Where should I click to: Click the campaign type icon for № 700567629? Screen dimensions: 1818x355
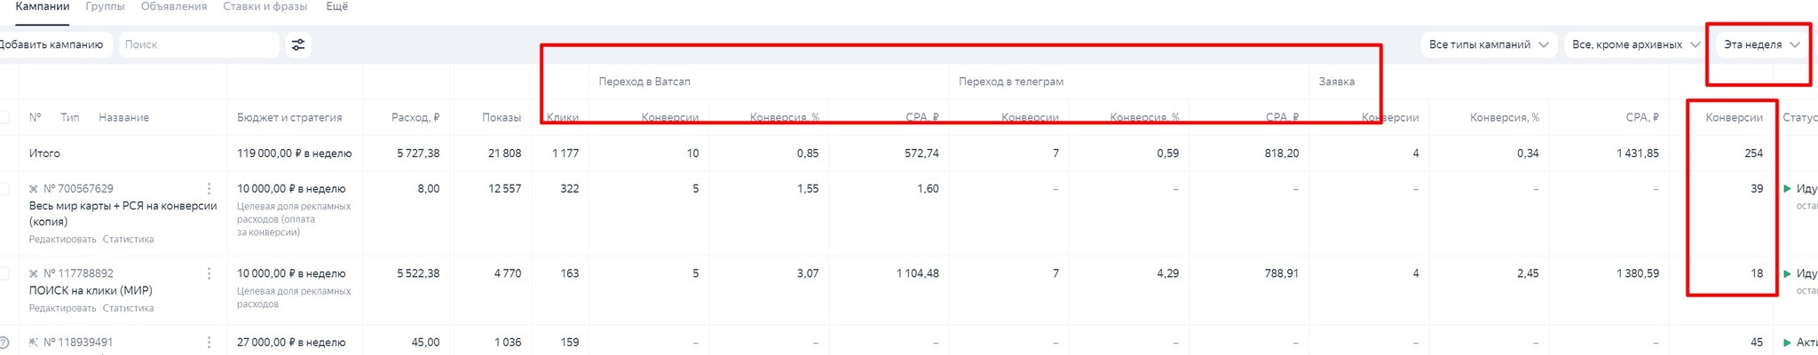click(34, 189)
